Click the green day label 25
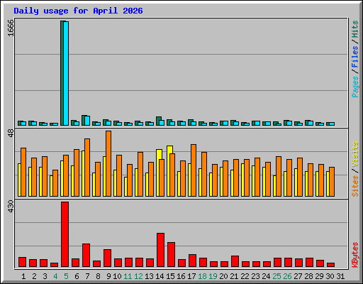 [277, 276]
